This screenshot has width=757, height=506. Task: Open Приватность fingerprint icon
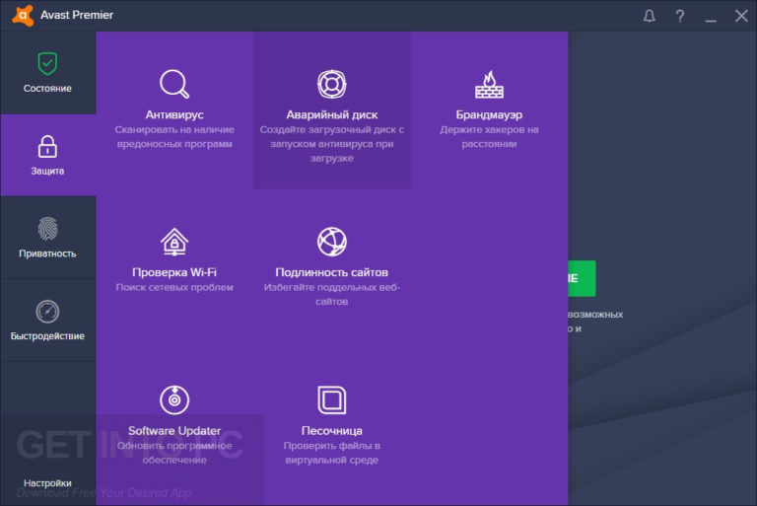click(47, 229)
